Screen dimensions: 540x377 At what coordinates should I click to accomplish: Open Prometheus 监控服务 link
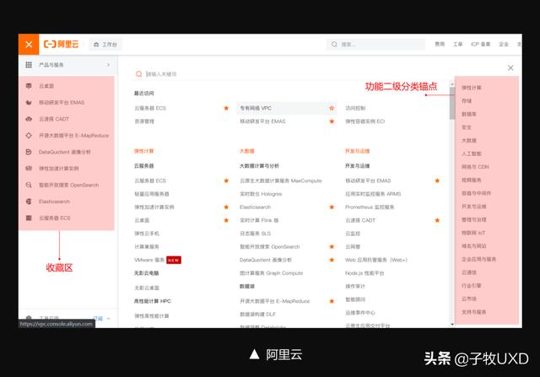coord(370,207)
